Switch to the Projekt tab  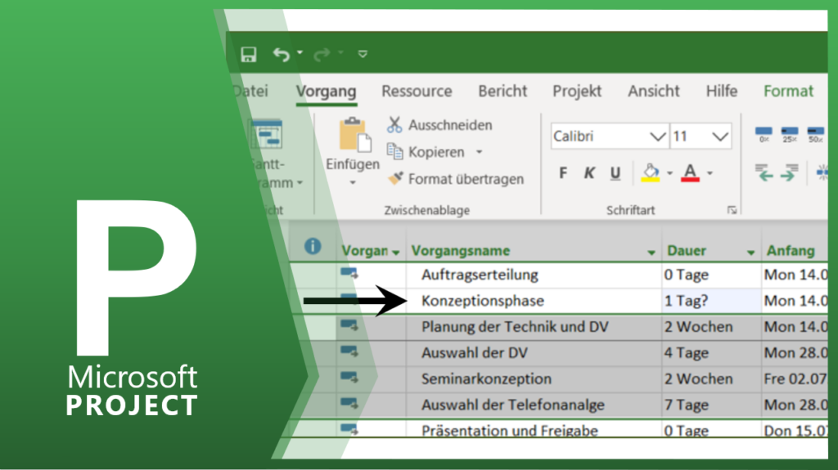(x=577, y=92)
